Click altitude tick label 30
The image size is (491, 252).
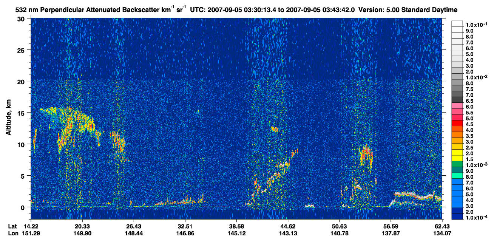[21, 19]
